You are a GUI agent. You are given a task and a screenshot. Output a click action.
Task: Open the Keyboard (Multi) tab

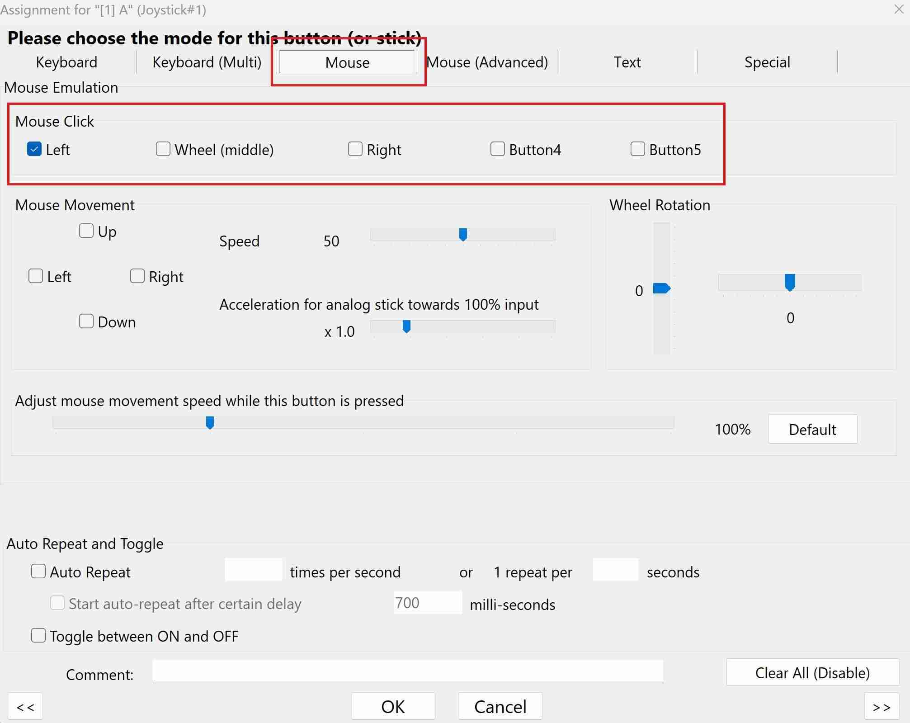[207, 62]
